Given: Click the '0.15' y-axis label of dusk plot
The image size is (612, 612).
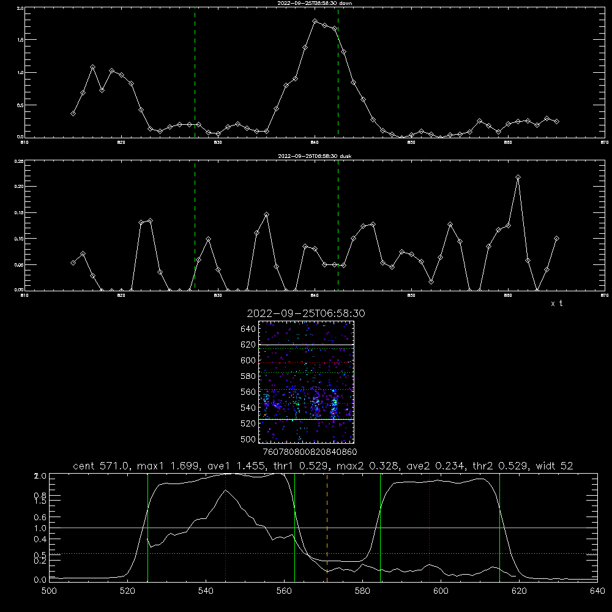Looking at the screenshot, I should (x=19, y=213).
